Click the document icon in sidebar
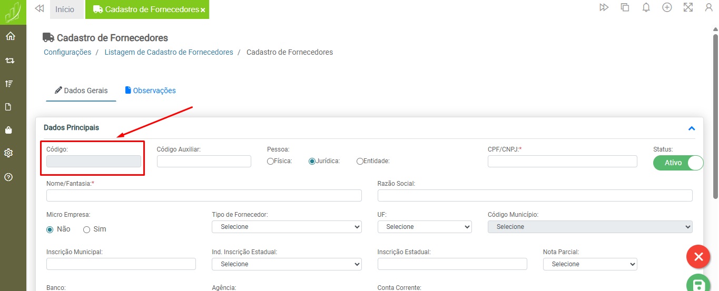This screenshot has width=719, height=291. click(9, 107)
